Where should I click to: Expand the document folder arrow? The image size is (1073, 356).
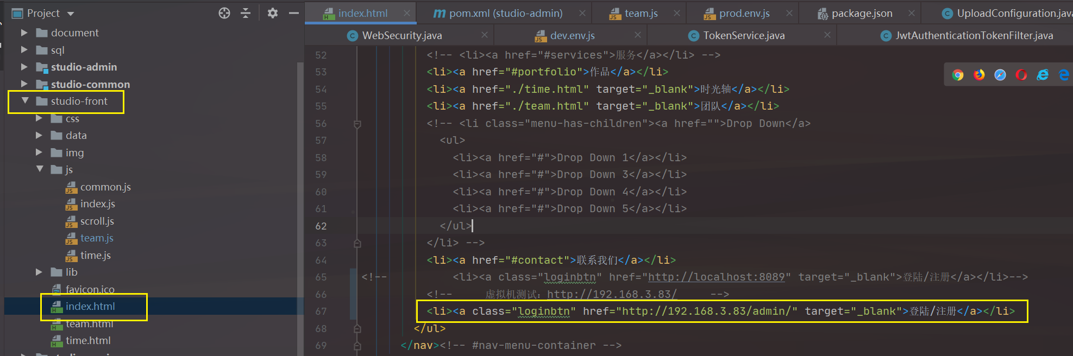[24, 33]
